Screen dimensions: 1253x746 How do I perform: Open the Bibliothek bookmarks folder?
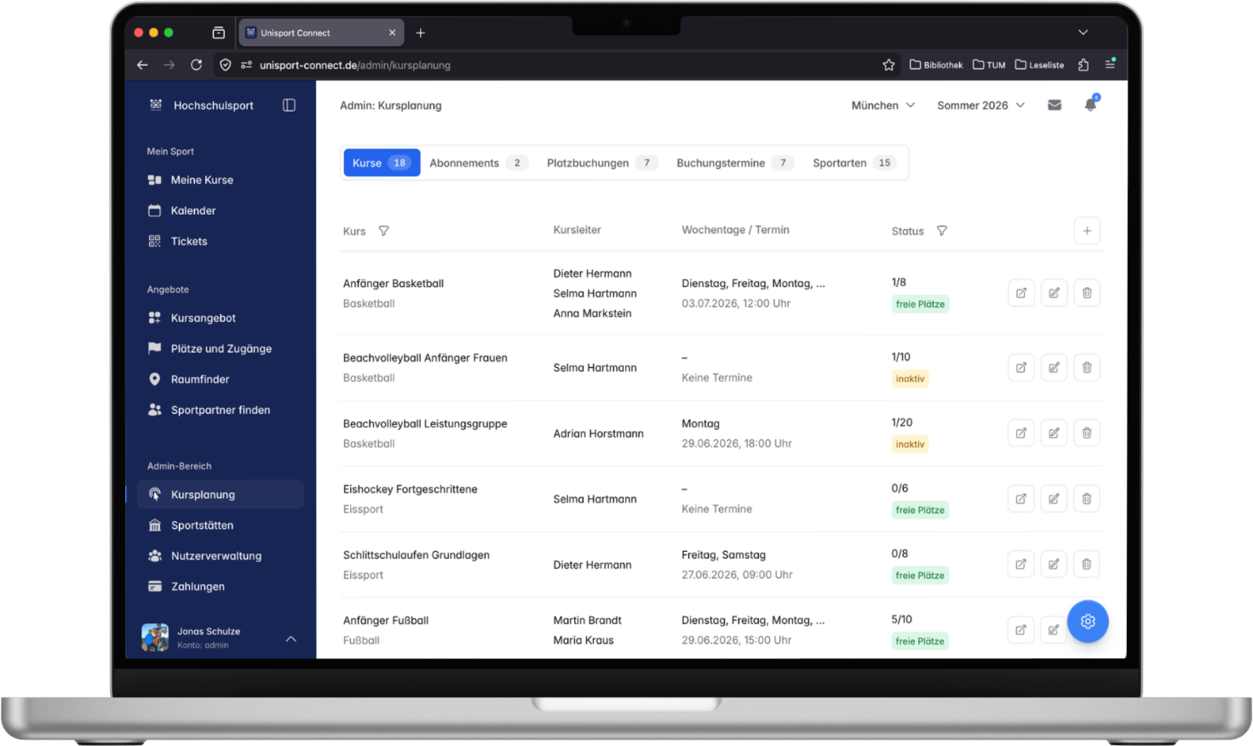pyautogui.click(x=936, y=65)
